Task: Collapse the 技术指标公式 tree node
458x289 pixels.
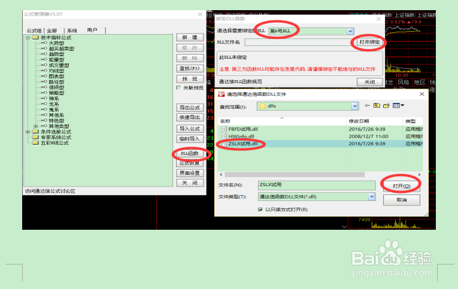Action: pyautogui.click(x=28, y=38)
